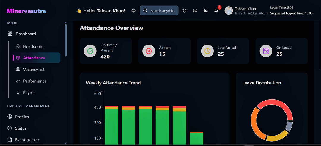Click the 600 axis label on chart
This screenshot has height=146, width=321.
[97, 94]
